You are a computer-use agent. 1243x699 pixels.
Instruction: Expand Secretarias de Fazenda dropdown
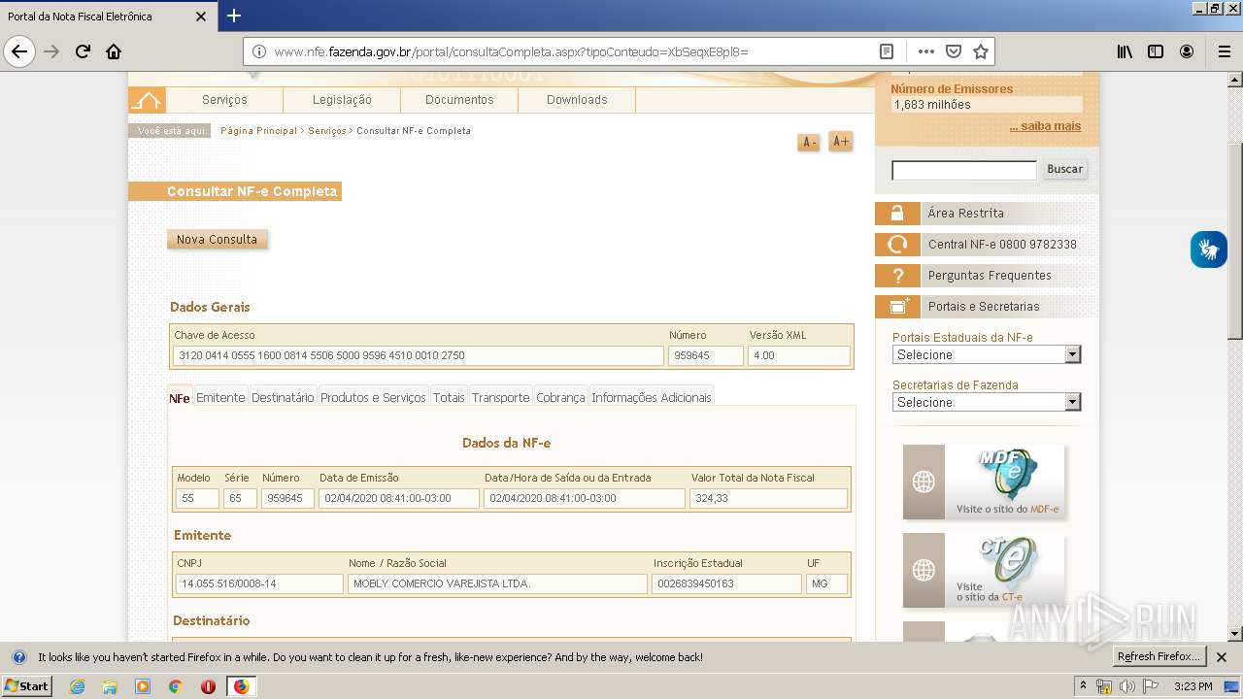tap(987, 402)
